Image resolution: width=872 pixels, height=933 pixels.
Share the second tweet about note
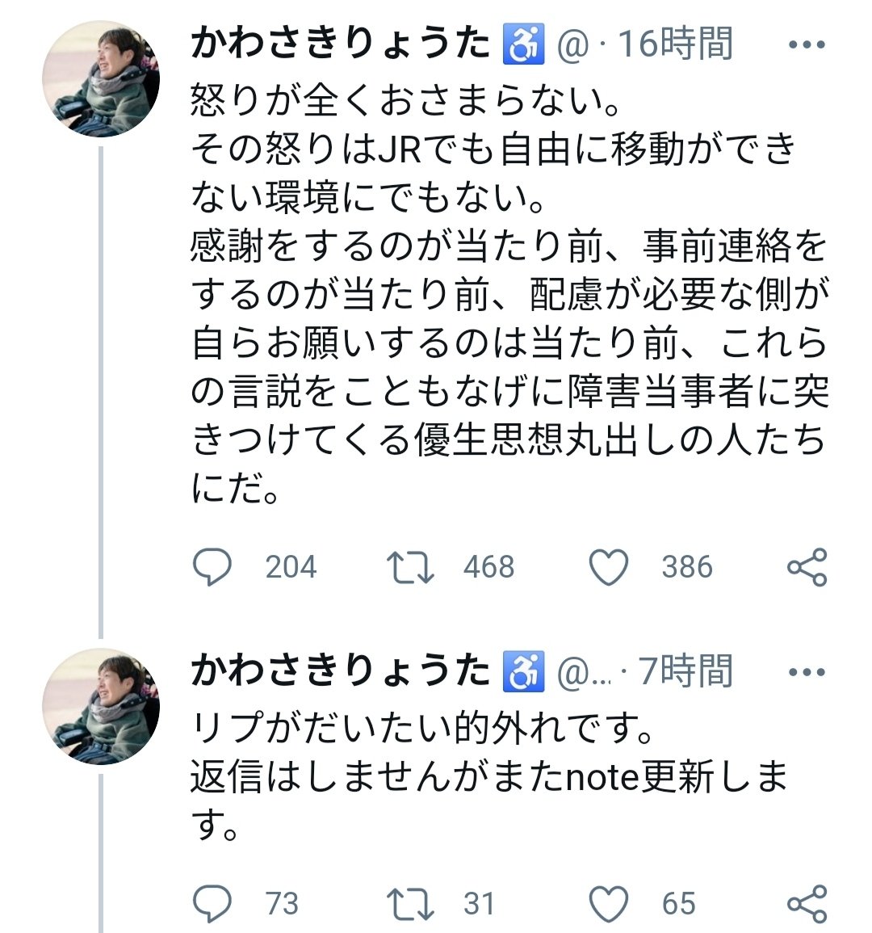(x=807, y=903)
